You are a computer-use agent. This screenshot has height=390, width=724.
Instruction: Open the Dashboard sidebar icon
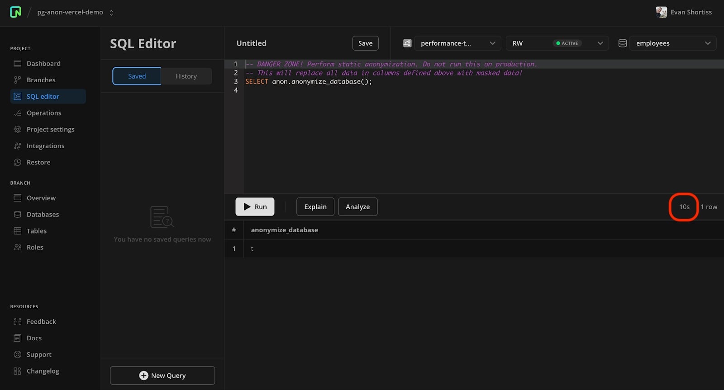(18, 64)
